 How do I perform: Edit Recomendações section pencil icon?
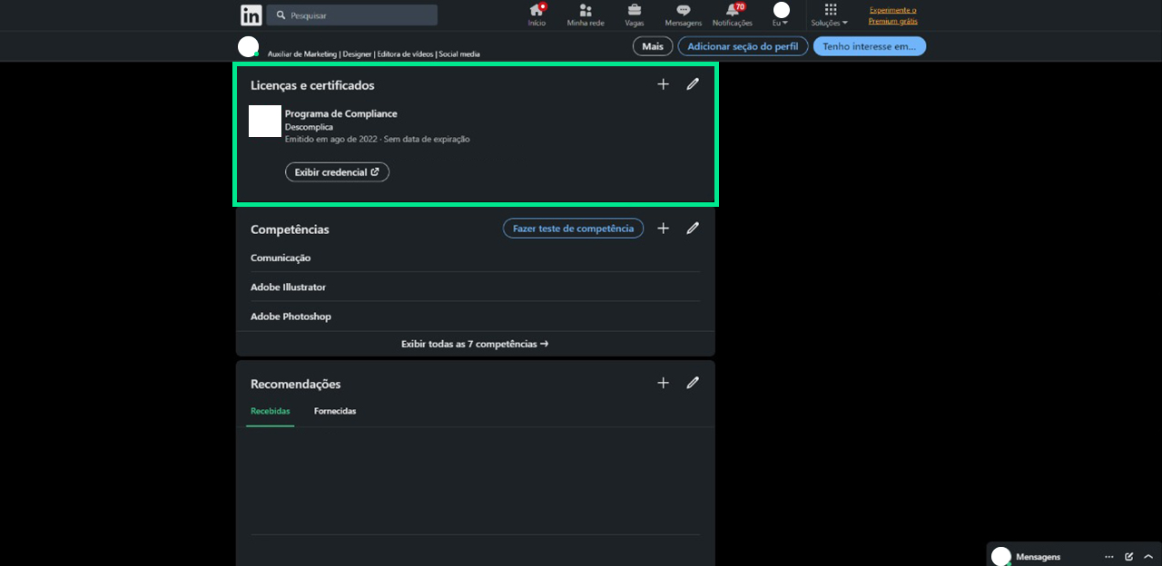tap(693, 383)
